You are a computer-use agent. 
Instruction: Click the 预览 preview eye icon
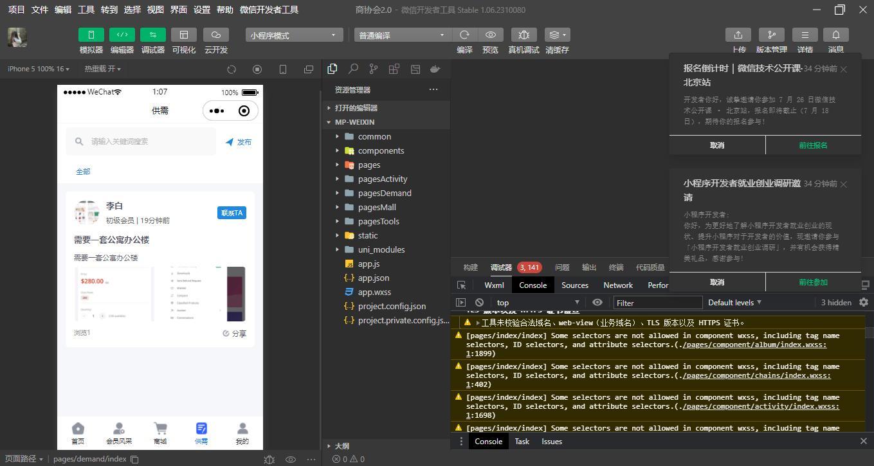coord(491,35)
